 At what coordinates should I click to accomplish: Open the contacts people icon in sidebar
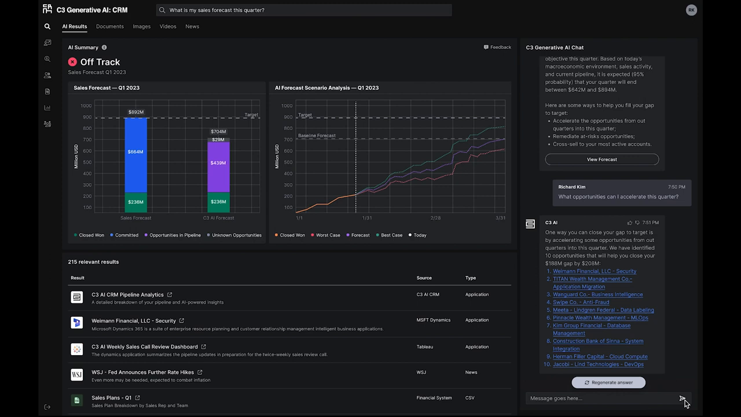[47, 75]
